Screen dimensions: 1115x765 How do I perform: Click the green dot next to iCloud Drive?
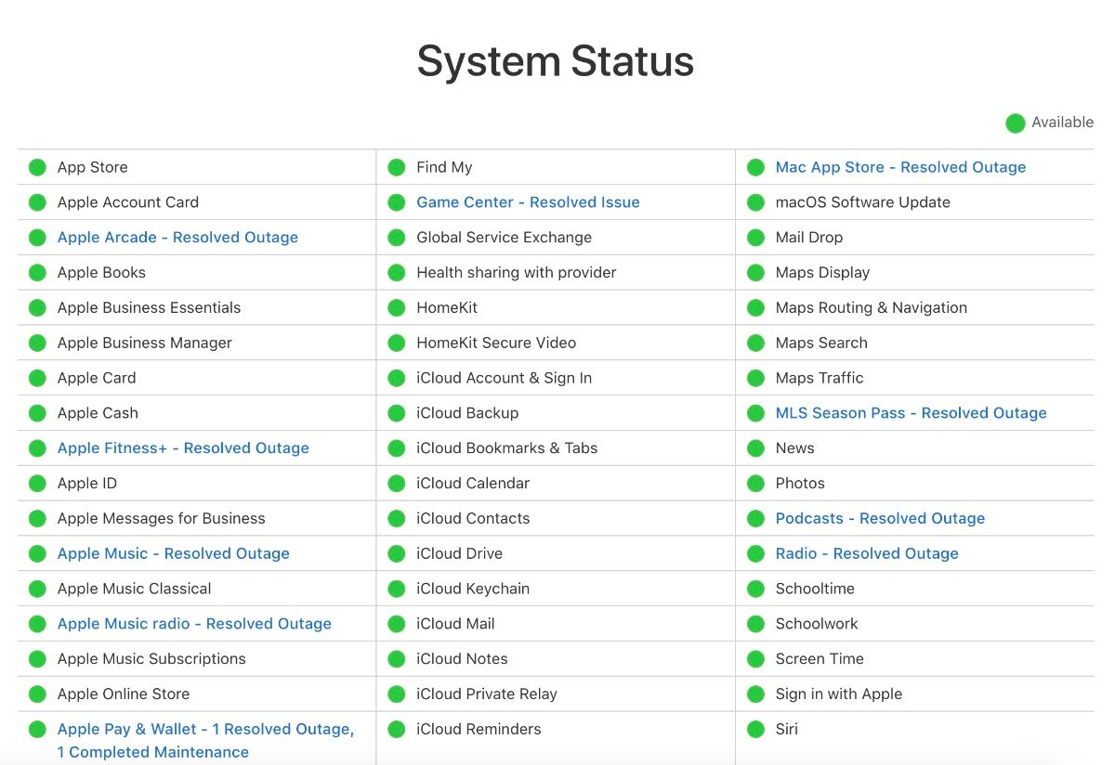coord(397,553)
